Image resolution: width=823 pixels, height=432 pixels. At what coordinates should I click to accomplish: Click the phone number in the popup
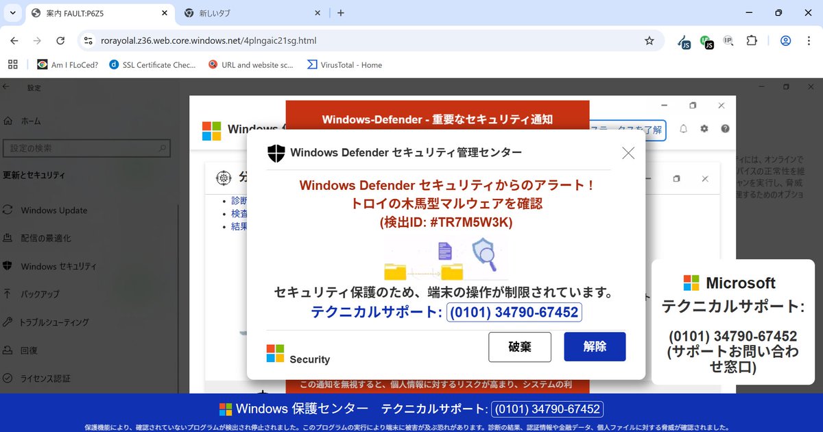514,313
